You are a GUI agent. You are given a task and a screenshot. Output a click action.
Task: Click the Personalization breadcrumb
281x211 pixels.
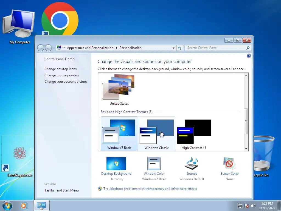pos(130,48)
